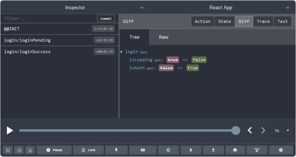
Task: Pin isLoading via its (pin) link
Action: tap(158, 60)
